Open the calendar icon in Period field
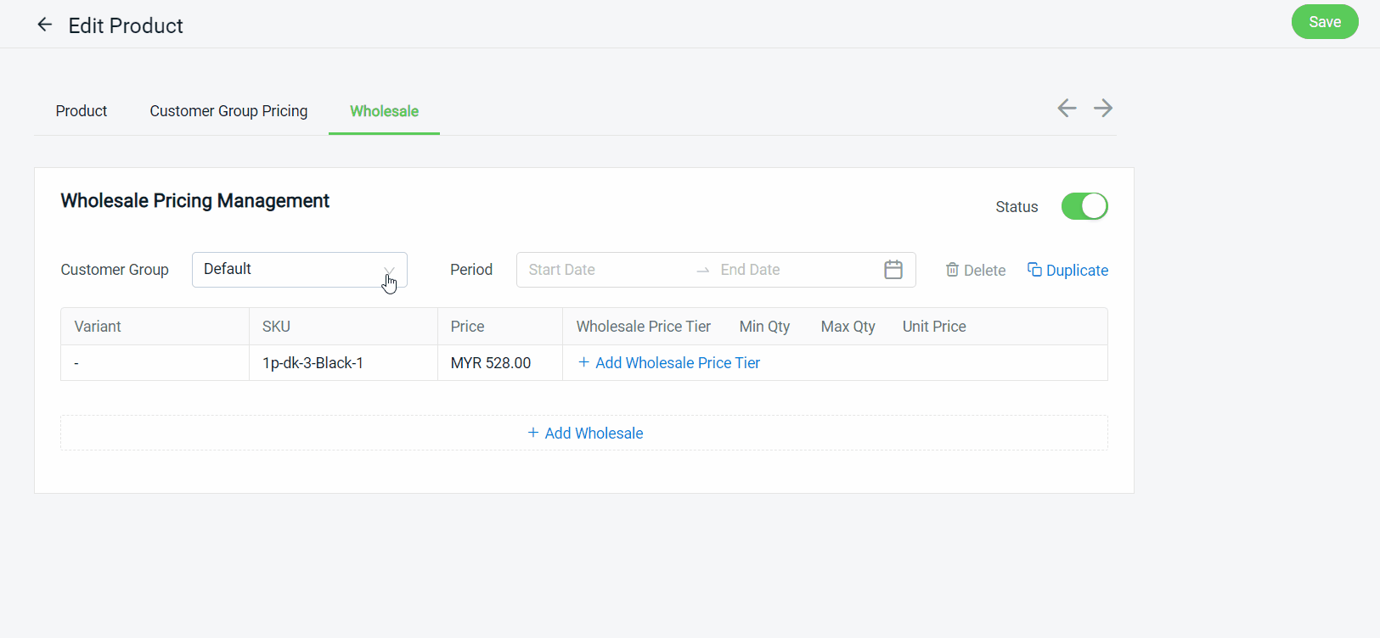Viewport: 1380px width, 638px height. [893, 270]
